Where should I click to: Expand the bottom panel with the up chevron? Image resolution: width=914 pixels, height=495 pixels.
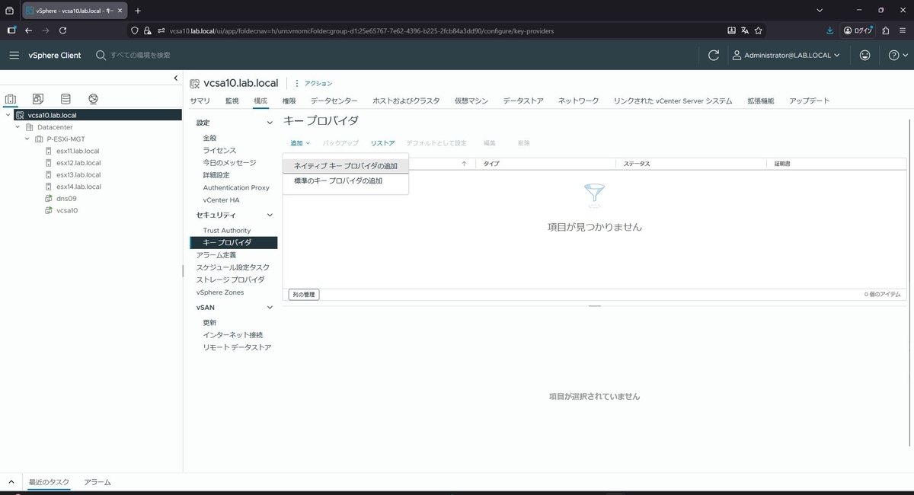[11, 482]
